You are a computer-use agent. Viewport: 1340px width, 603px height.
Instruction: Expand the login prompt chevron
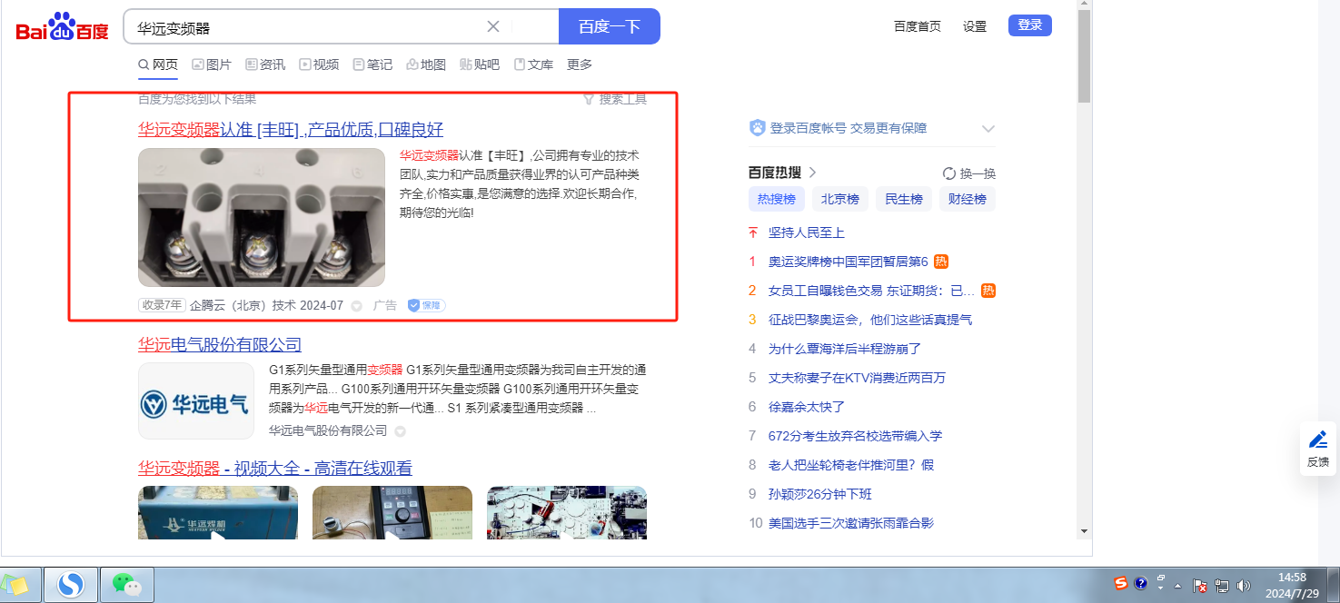coord(988,129)
